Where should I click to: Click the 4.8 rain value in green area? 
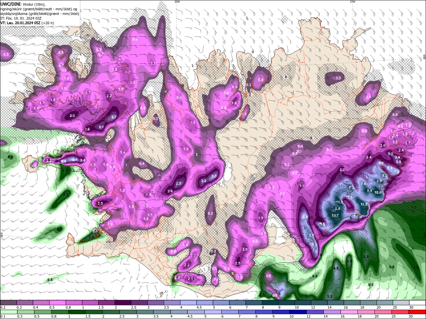[x=336, y=268]
